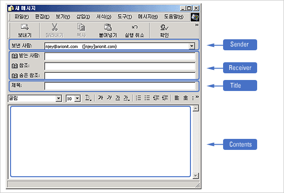The image size is (284, 193).
Task: Click the 제목 subject input field
Action: pyautogui.click(x=120, y=86)
